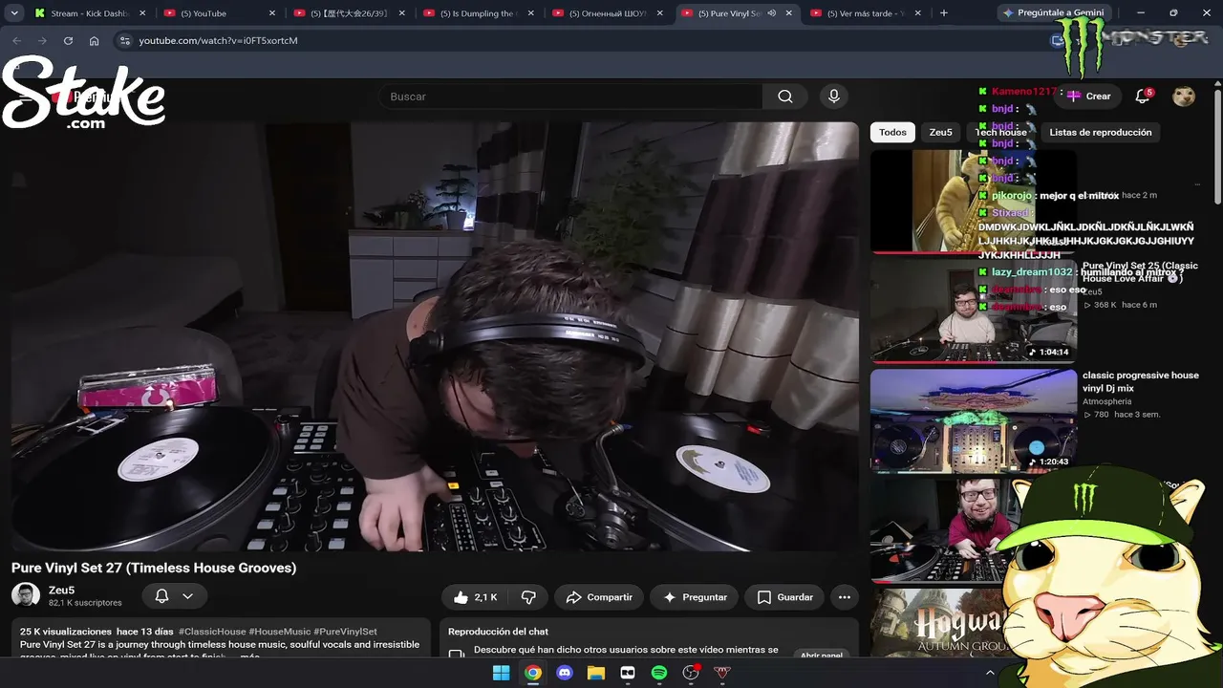Open the Zeu5 channel name link
This screenshot has width=1223, height=688.
[x=62, y=591]
